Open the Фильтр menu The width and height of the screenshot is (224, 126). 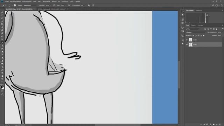coord(54,1)
